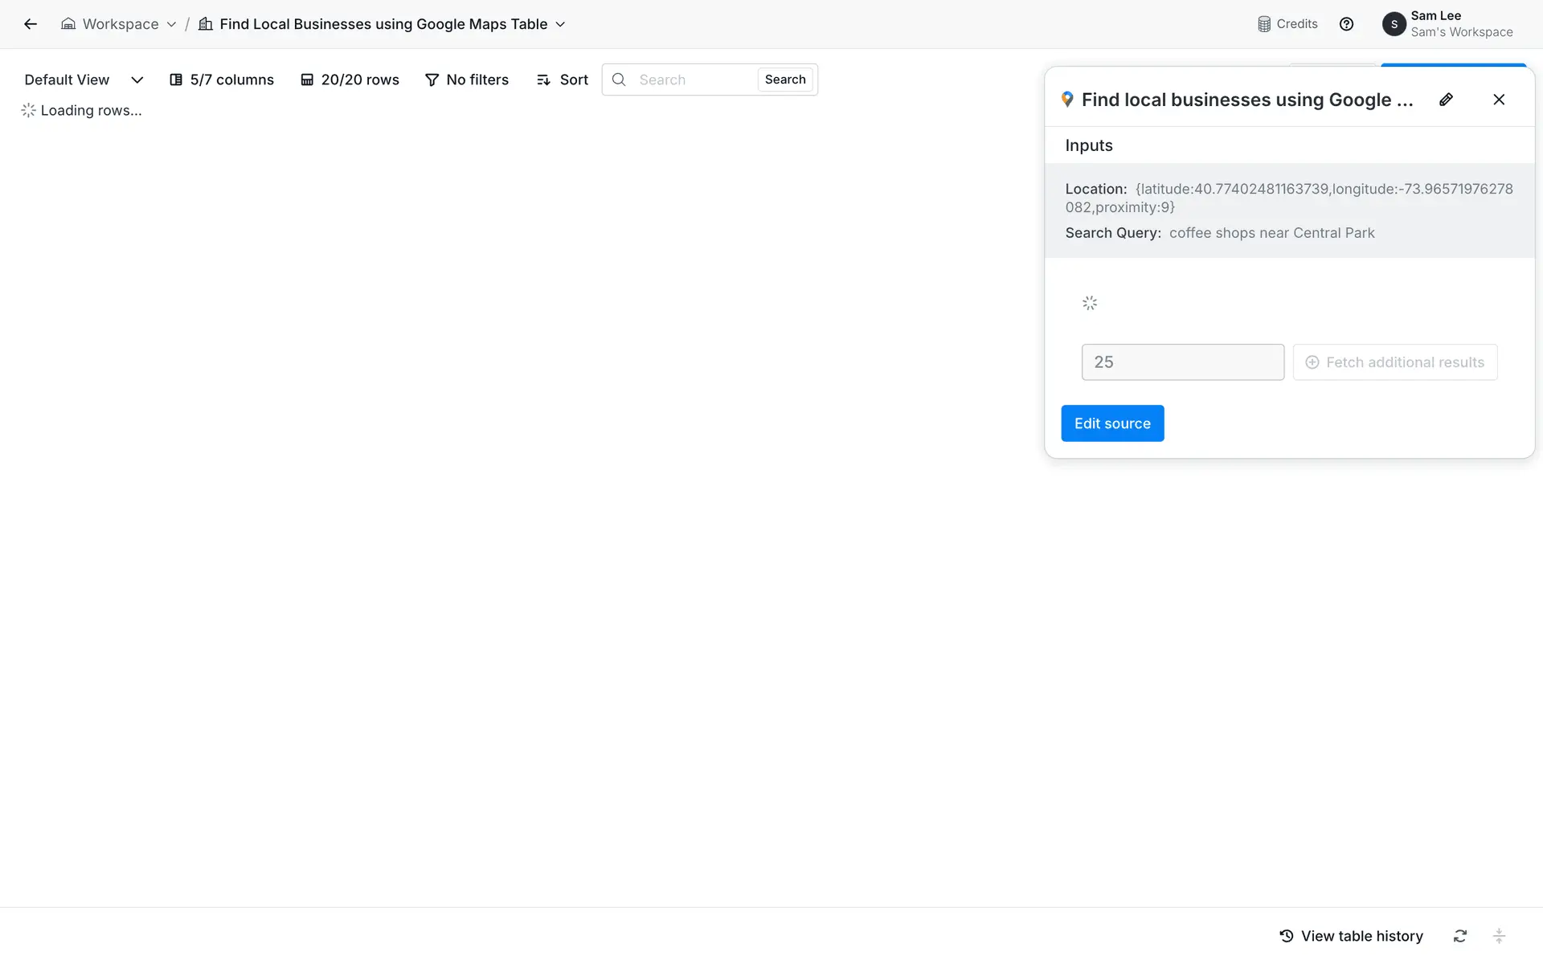This screenshot has height=964, width=1543.
Task: Open the help question mark icon
Action: pyautogui.click(x=1346, y=24)
